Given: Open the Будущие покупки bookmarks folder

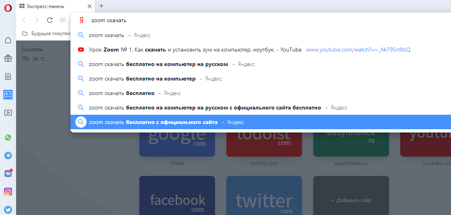Looking at the screenshot, I should 47,33.
